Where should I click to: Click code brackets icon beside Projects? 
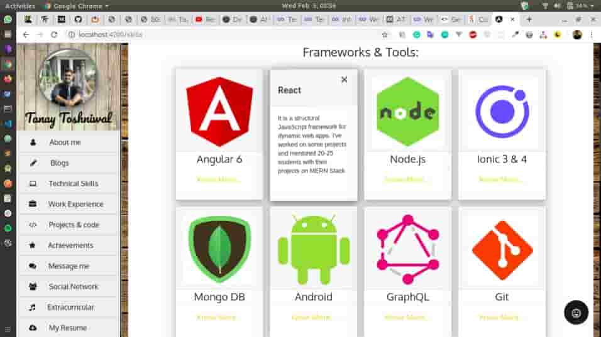33,225
